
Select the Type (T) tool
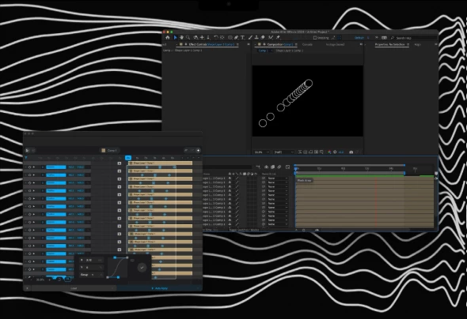pyautogui.click(x=242, y=38)
